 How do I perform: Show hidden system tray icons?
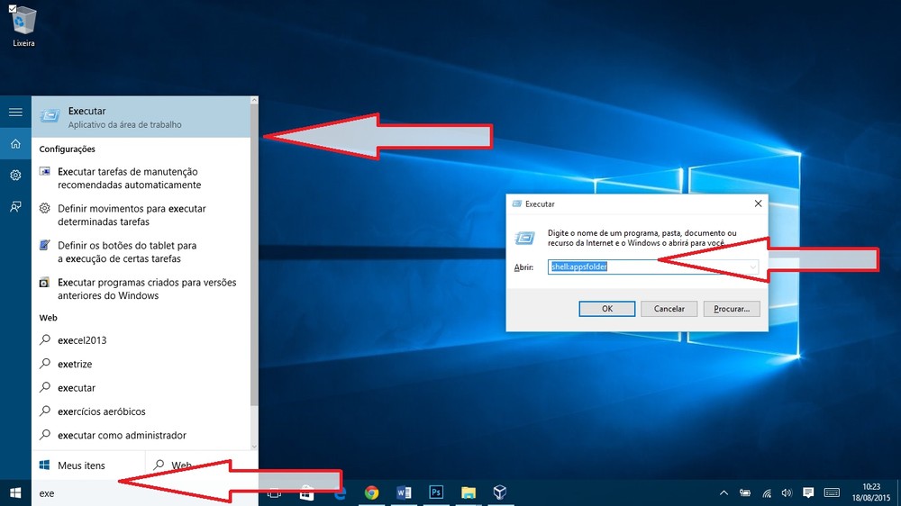click(724, 492)
